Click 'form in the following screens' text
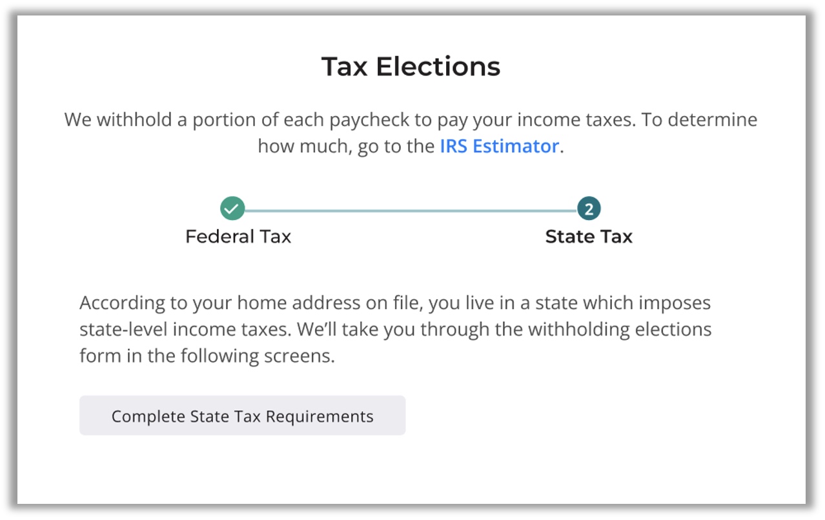The height and width of the screenshot is (520, 825). coord(207,355)
